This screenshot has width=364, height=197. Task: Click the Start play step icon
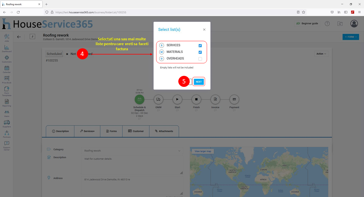tap(177, 99)
